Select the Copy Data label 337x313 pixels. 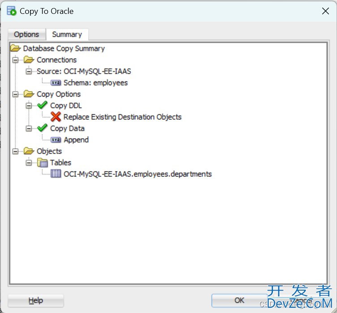(67, 129)
